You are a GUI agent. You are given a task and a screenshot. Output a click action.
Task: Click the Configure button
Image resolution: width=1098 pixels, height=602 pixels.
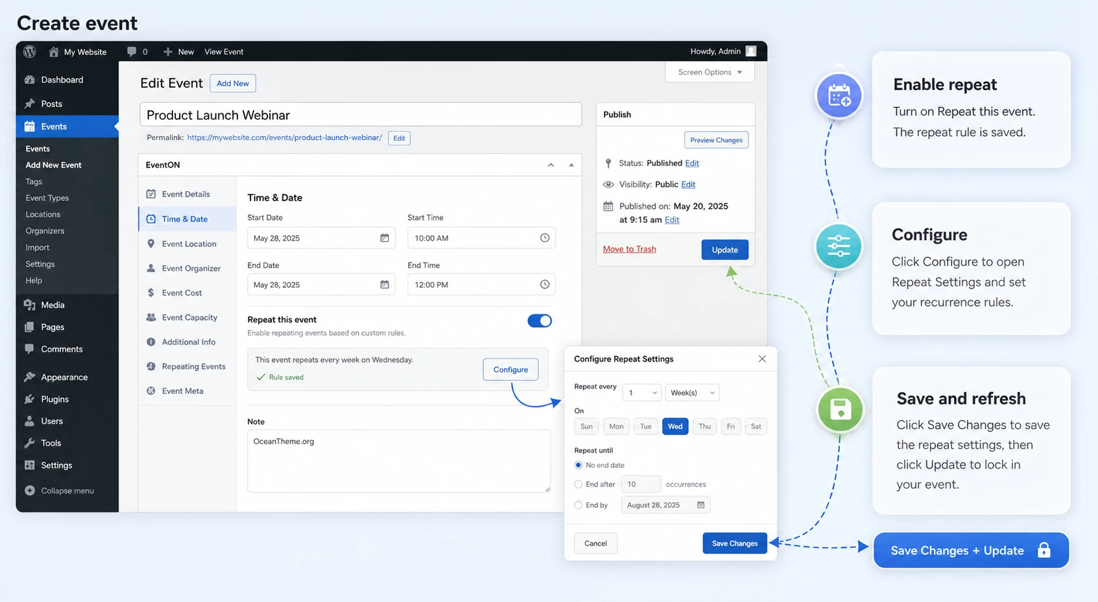[510, 369]
